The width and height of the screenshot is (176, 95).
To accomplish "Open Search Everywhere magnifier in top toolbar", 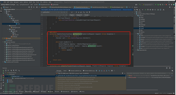I will 169,5.
